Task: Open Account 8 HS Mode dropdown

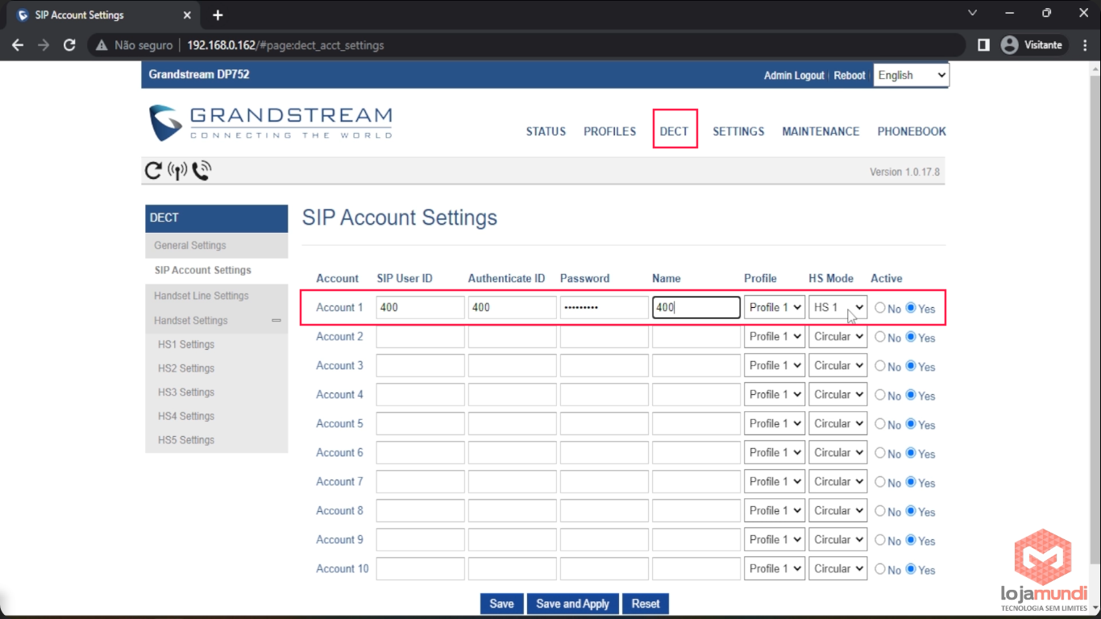Action: pyautogui.click(x=838, y=510)
